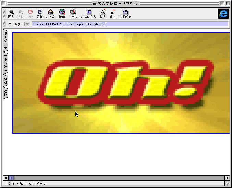Click the window collapse box in title bar
This screenshot has height=188, width=232.
pyautogui.click(x=228, y=3)
